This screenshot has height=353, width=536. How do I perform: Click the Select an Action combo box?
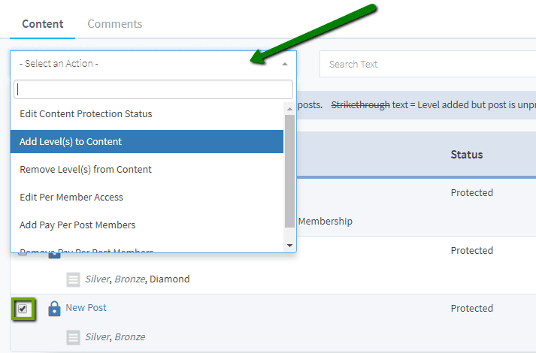click(x=153, y=64)
